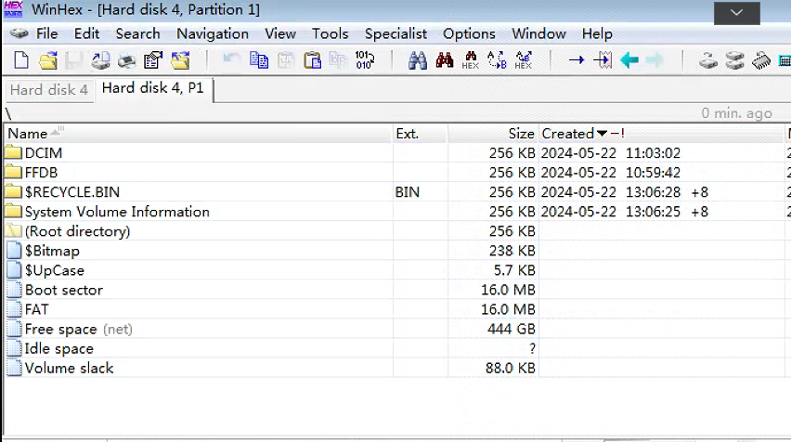Screen dimensions: 791x442
Task: Open the Help menu
Action: tap(597, 33)
